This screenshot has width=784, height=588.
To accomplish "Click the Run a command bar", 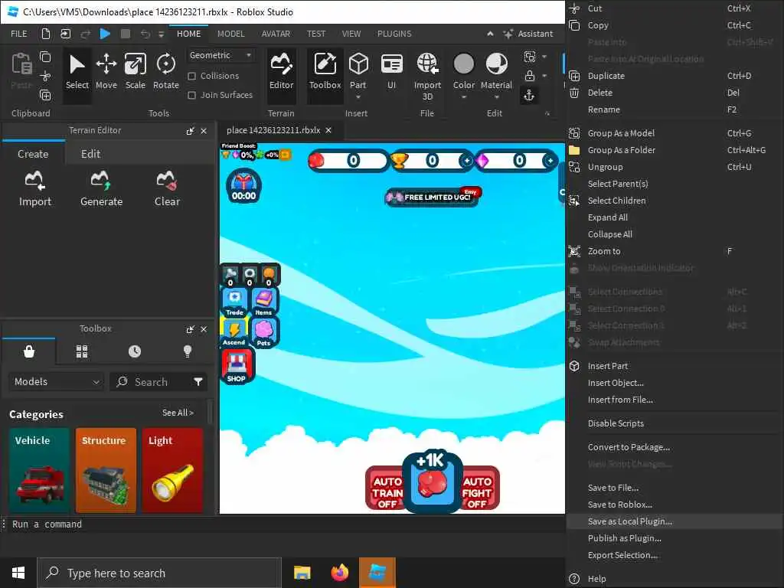I will point(283,524).
